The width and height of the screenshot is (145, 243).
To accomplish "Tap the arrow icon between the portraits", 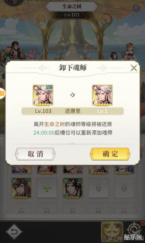I will [72, 95].
